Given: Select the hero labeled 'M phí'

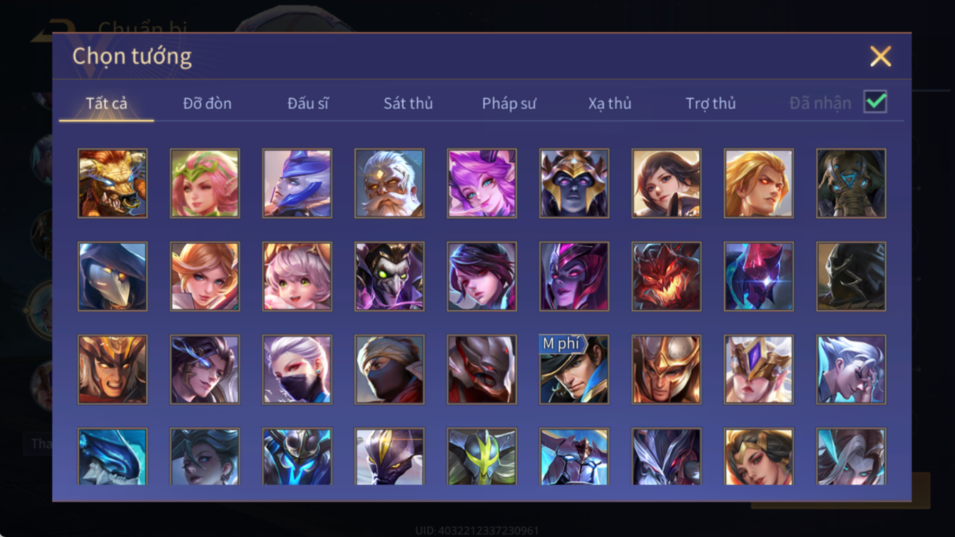Looking at the screenshot, I should point(574,369).
